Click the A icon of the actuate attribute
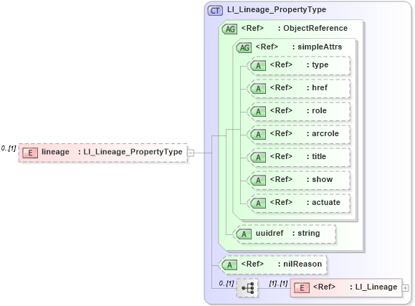 258,204
